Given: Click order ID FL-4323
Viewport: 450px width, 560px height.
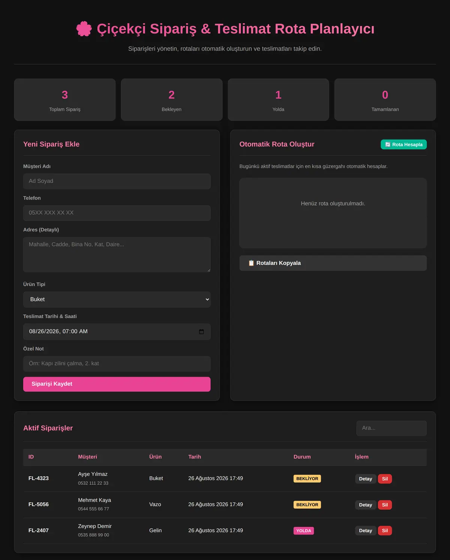Looking at the screenshot, I should pyautogui.click(x=39, y=478).
